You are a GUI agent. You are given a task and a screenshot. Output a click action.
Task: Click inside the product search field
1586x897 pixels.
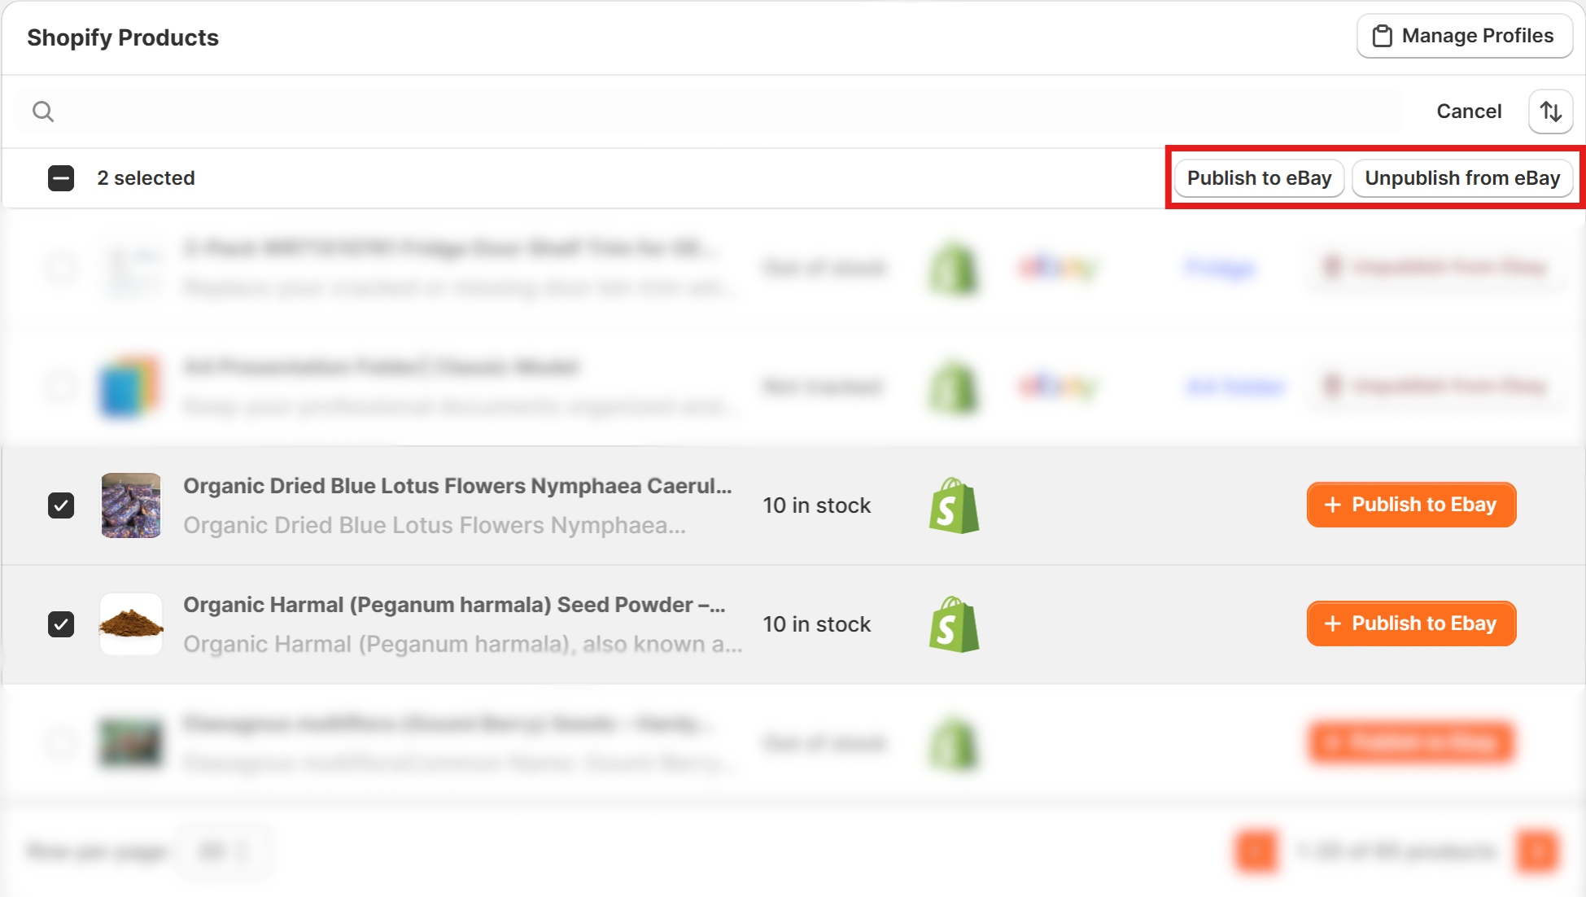[x=716, y=112]
